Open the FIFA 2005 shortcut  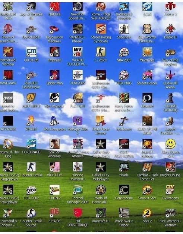(124, 75)
